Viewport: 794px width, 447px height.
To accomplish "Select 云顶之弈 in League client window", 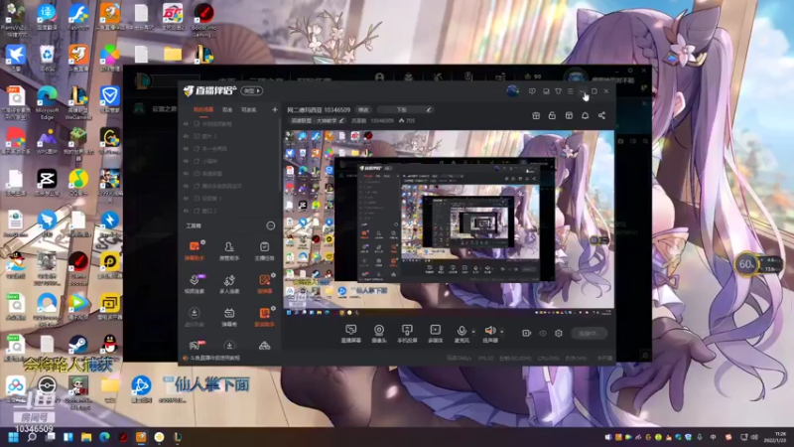I will coord(164,108).
